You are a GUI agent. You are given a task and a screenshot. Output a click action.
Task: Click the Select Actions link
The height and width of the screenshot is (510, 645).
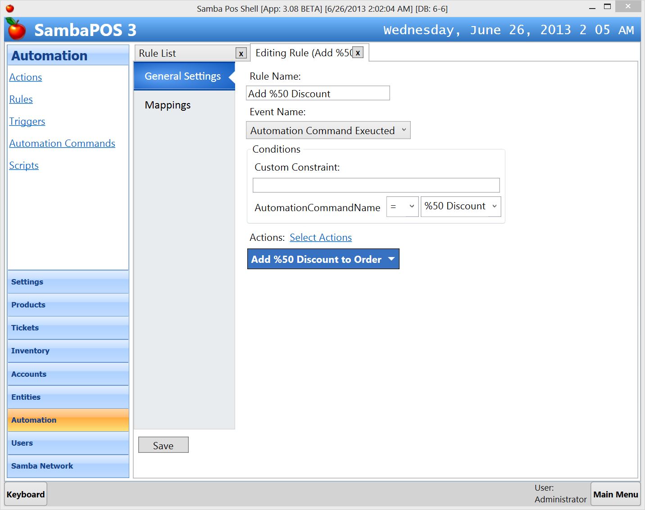coord(320,237)
